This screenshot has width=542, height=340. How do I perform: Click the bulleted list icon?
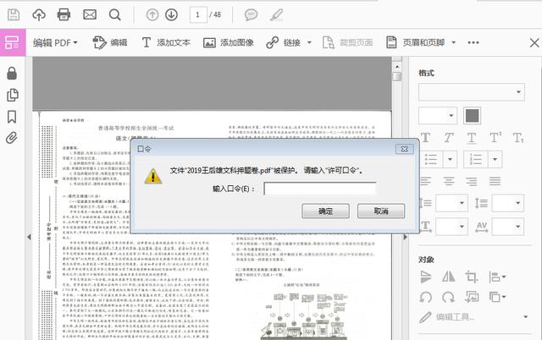pos(431,159)
